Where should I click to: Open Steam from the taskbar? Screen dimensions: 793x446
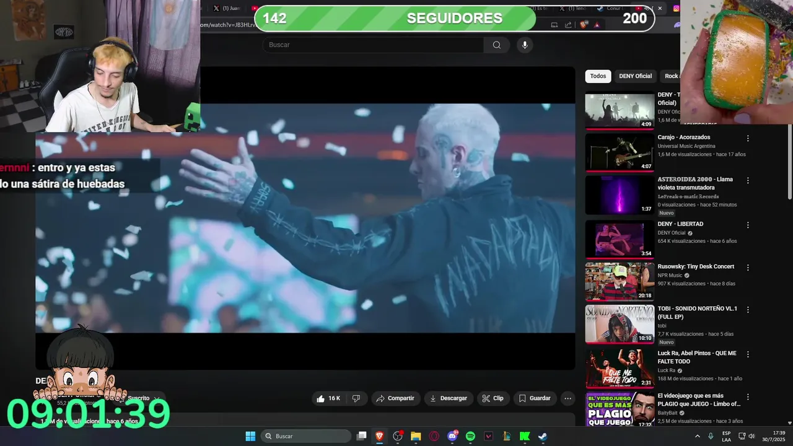pos(543,436)
